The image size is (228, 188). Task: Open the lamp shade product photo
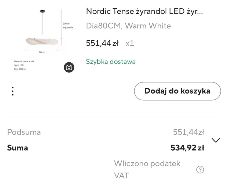(x=42, y=41)
